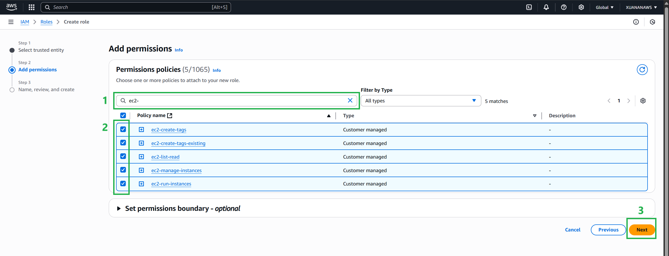Click the help question mark icon
Image resolution: width=669 pixels, height=256 pixels.
pos(564,7)
